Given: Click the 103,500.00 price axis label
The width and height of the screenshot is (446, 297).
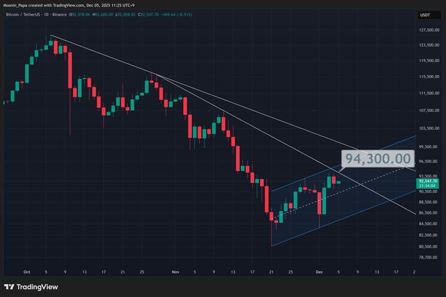Looking at the screenshot, I should (430, 128).
